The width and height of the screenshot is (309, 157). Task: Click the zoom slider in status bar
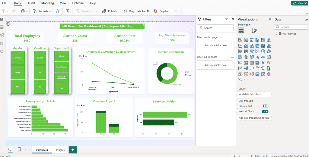(239, 156)
